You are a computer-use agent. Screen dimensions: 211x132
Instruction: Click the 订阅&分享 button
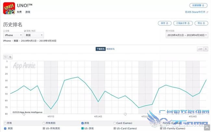pos(183,23)
